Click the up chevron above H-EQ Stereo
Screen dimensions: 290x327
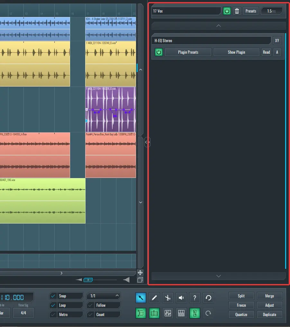pyautogui.click(x=219, y=26)
